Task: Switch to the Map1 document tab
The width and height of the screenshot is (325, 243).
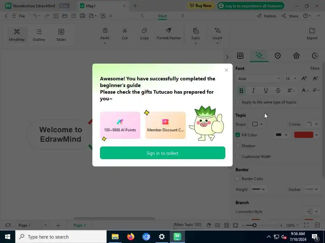Action: point(90,6)
